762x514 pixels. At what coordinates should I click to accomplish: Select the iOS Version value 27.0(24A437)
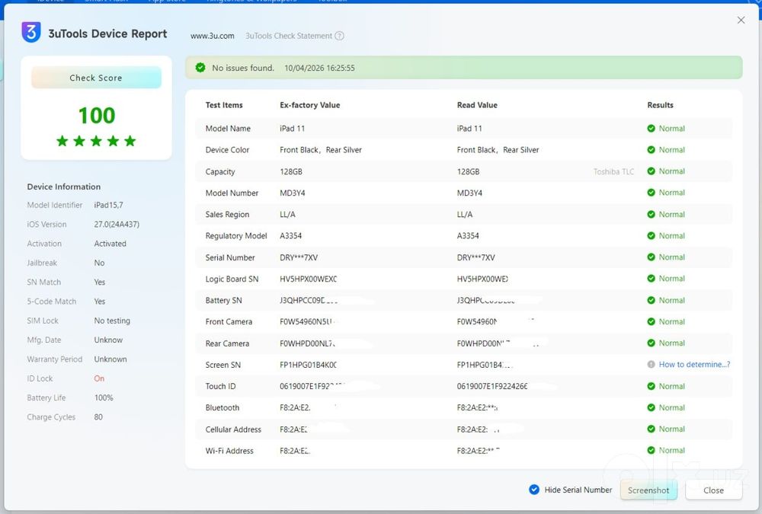(117, 225)
